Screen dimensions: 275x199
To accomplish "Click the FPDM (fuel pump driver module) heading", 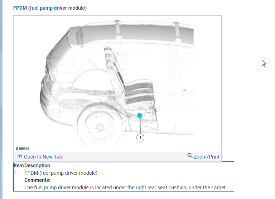I will [50, 8].
